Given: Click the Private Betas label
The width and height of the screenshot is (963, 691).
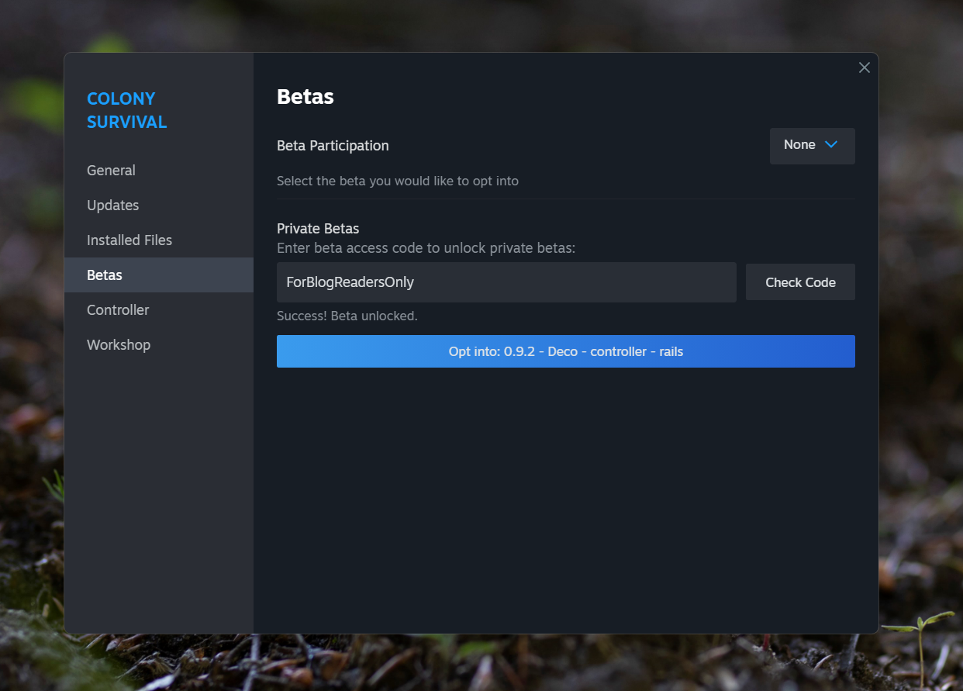Looking at the screenshot, I should (318, 229).
